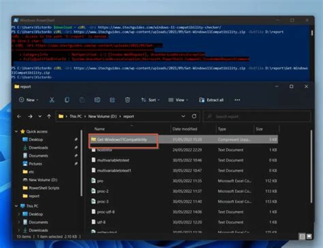Click the Copy icon in Explorer toolbar
This screenshot has width=323, height=248.
(67, 100)
